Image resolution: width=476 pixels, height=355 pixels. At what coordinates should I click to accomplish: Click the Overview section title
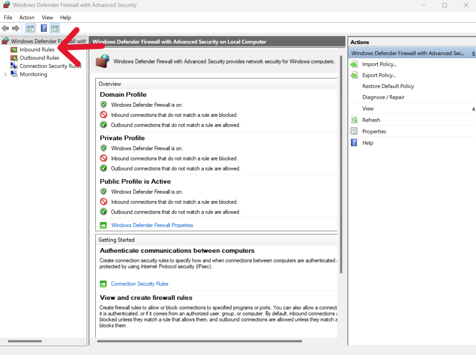[x=110, y=84]
